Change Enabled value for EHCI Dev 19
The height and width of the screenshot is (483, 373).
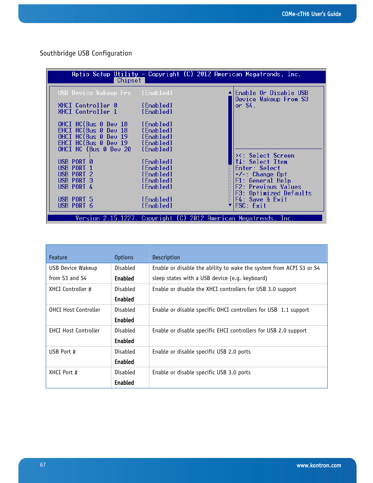point(157,143)
